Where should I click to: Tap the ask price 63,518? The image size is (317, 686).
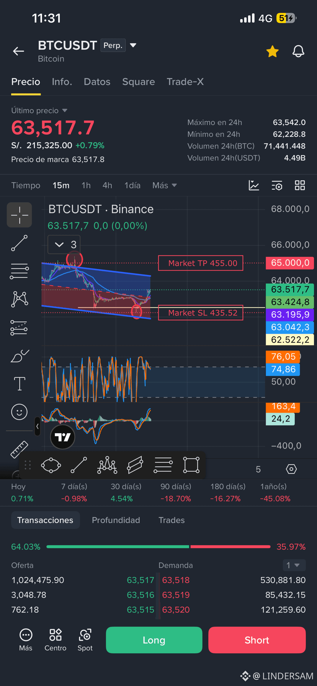pos(176,580)
